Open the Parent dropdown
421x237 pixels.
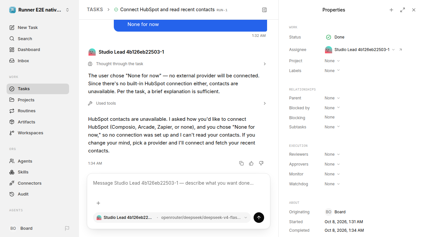coord(332,98)
